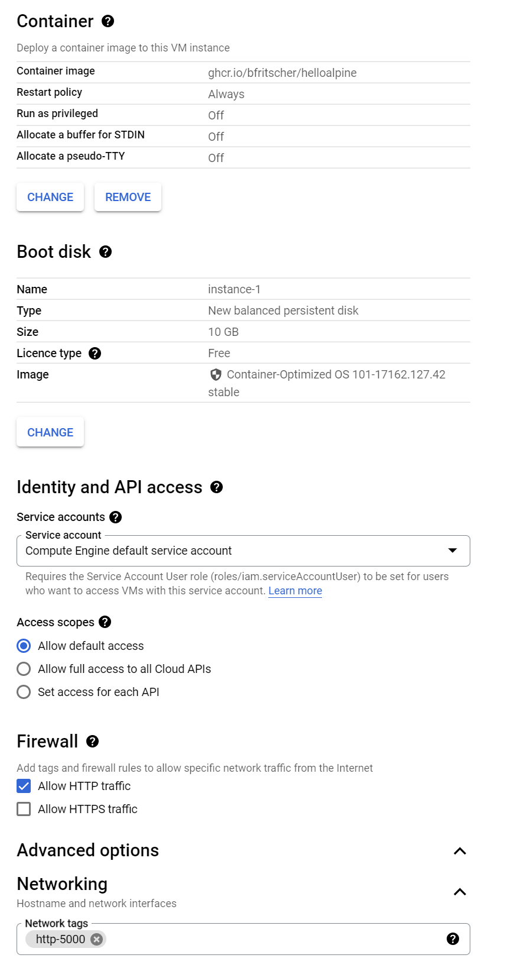
Task: Select Allow full access to all Cloud APIs
Action: (x=24, y=669)
